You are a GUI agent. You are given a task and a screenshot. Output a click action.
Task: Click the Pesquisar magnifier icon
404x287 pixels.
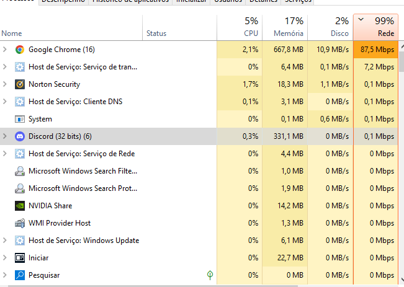pyautogui.click(x=20, y=275)
